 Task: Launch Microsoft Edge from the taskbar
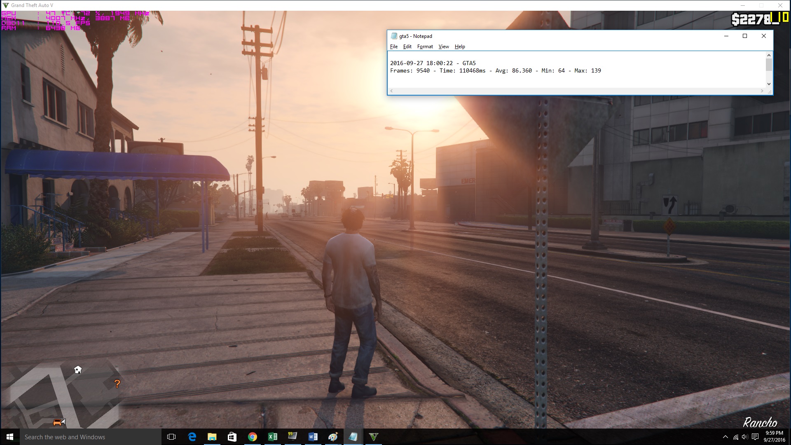[192, 437]
